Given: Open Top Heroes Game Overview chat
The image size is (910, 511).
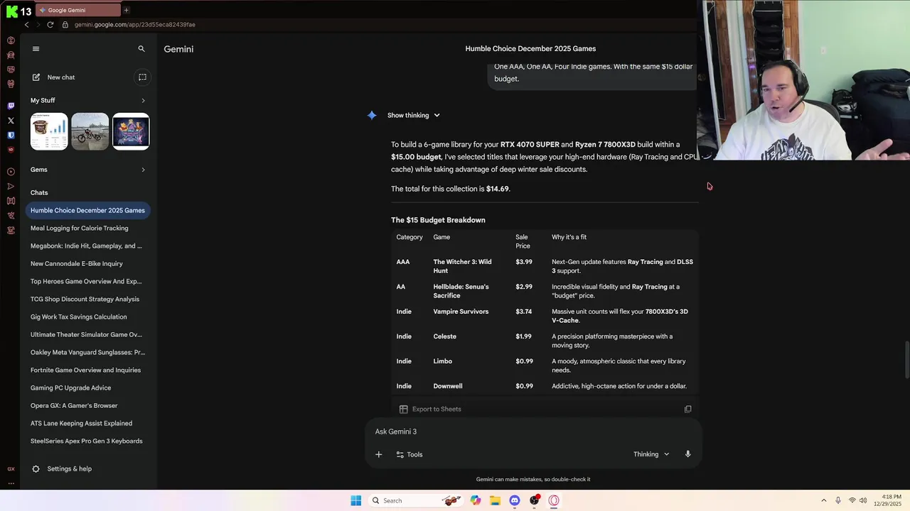Looking at the screenshot, I should point(87,281).
